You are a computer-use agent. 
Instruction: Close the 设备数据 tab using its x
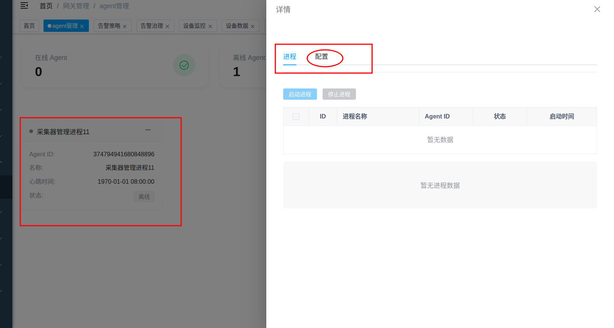click(253, 26)
